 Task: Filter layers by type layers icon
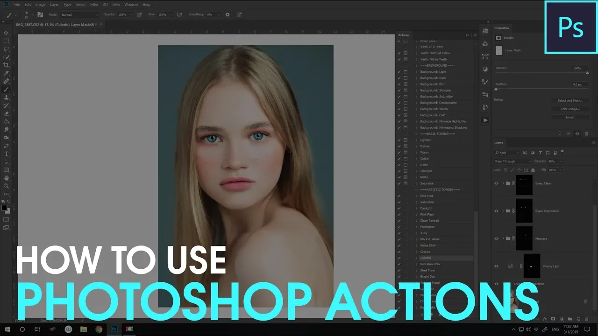(x=541, y=153)
